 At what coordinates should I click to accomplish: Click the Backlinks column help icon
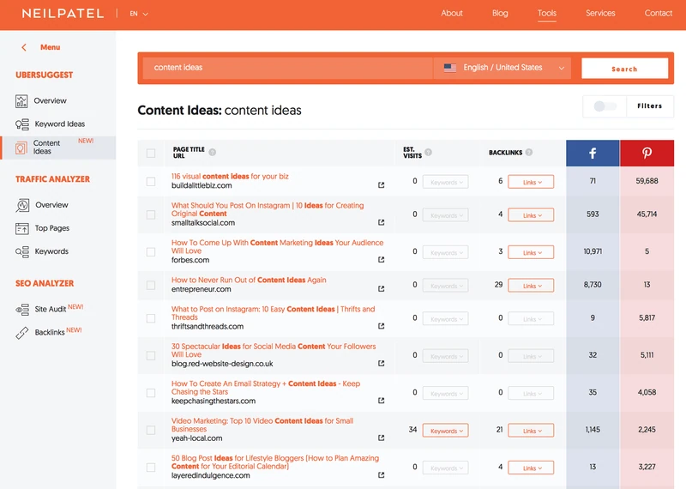click(x=529, y=153)
